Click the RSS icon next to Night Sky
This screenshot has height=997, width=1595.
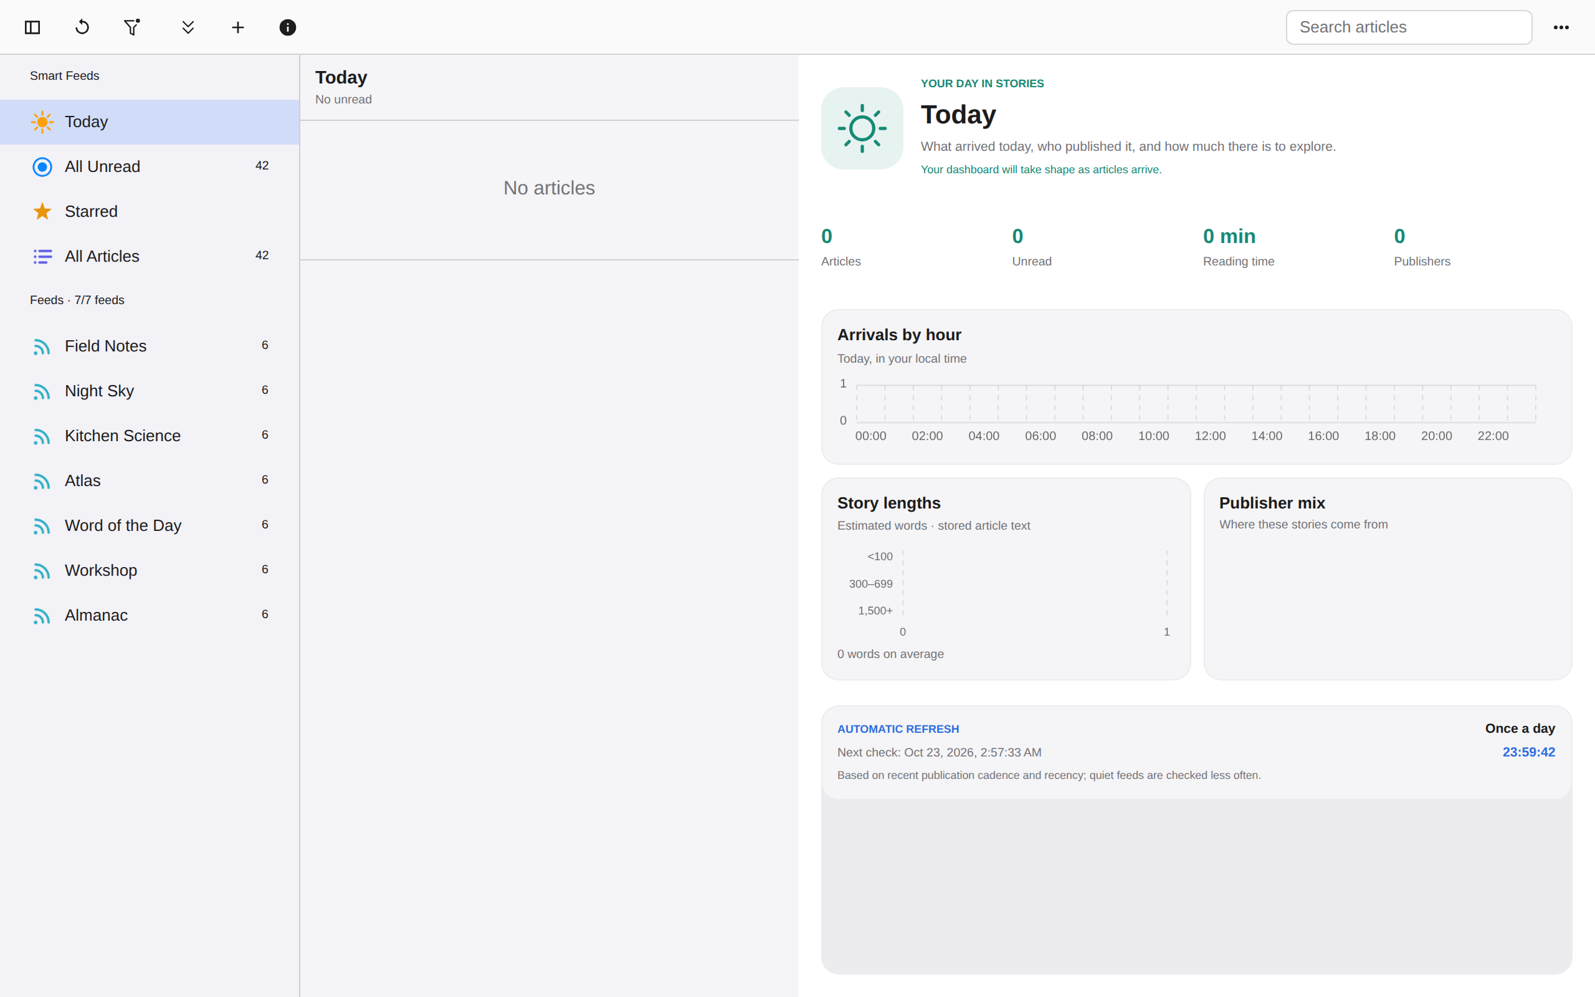click(42, 392)
